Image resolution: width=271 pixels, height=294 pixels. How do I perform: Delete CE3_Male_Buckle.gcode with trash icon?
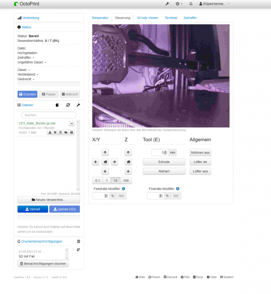coord(60,132)
